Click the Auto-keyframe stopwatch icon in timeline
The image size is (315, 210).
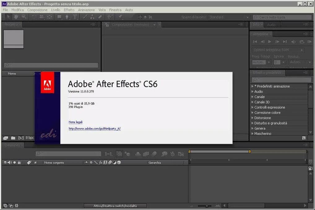coord(173,154)
